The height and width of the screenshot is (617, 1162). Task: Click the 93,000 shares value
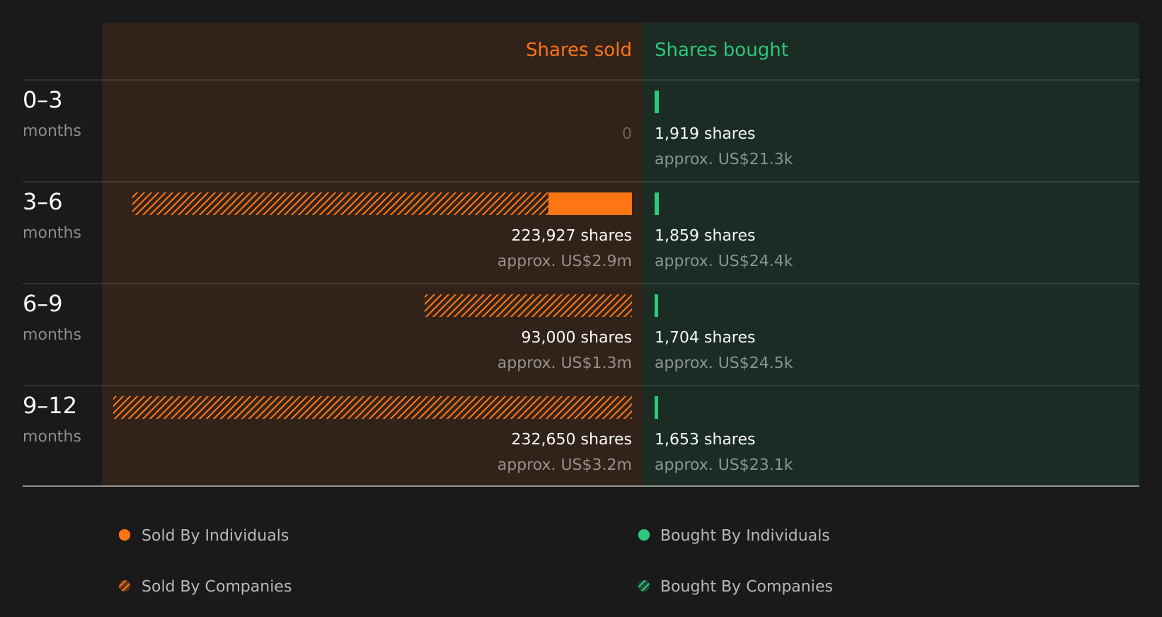576,337
